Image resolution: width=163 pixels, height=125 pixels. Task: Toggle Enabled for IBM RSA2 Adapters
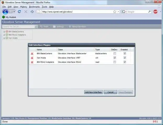125,62
